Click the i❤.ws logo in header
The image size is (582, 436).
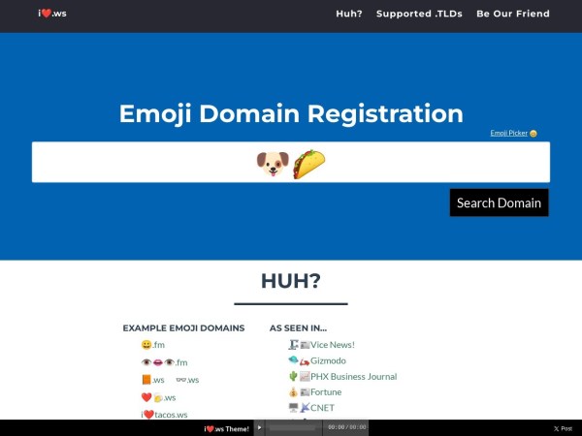52,14
